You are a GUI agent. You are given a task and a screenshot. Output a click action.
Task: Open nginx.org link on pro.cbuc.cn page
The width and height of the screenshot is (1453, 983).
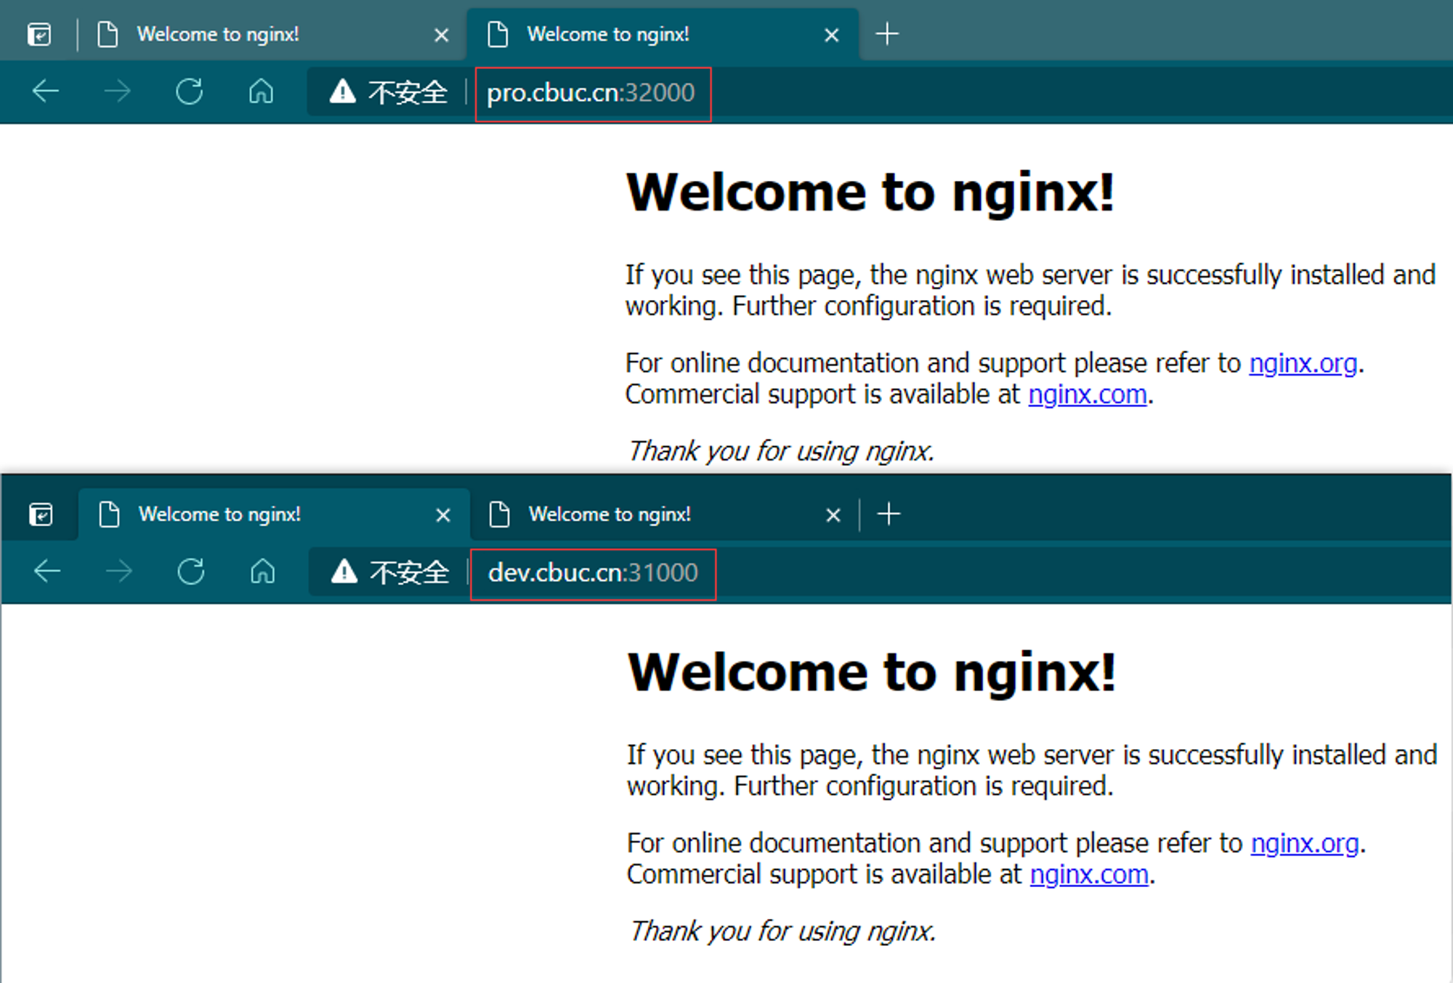click(1303, 363)
